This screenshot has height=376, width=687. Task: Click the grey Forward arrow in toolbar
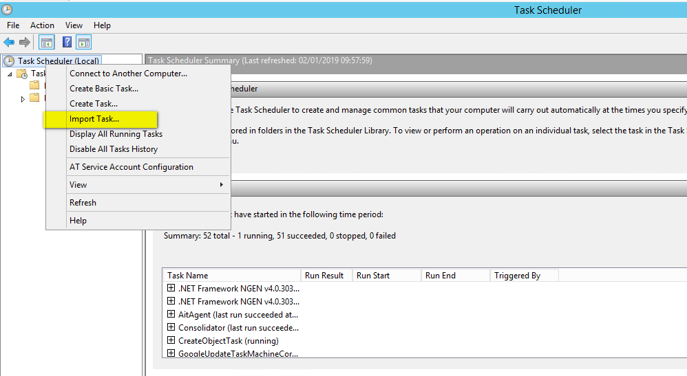25,43
